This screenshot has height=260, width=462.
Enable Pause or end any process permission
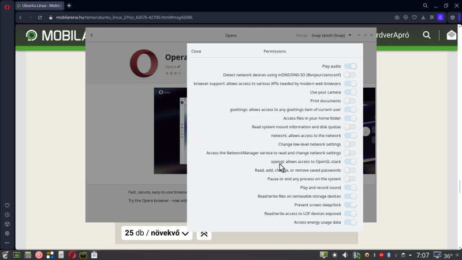point(351,179)
